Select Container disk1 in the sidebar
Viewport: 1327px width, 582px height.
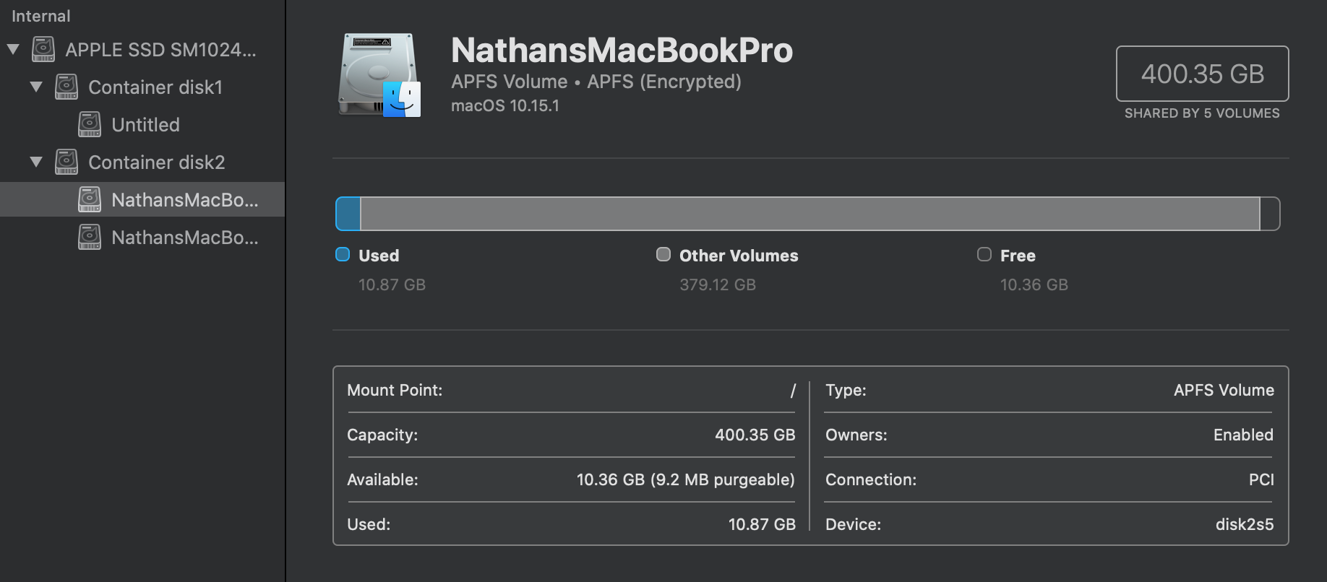(x=155, y=87)
